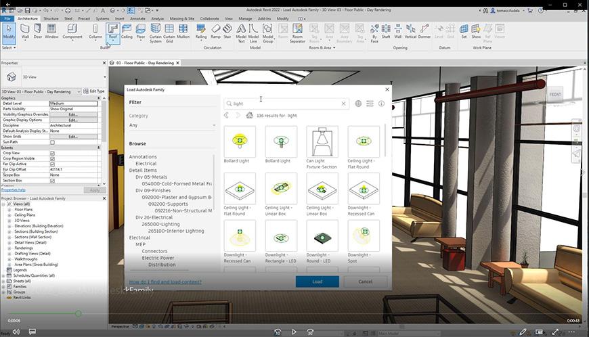Open the 3D View type selector dropdown
Image resolution: width=589 pixels, height=337 pixels.
104,77
